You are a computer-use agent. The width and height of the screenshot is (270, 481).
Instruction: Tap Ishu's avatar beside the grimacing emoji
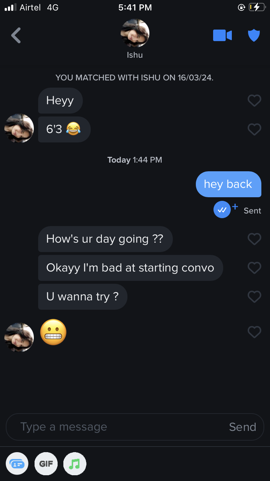(19, 337)
